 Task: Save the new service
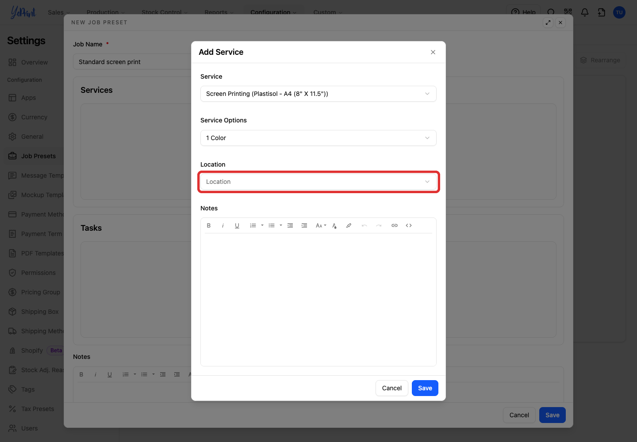425,388
